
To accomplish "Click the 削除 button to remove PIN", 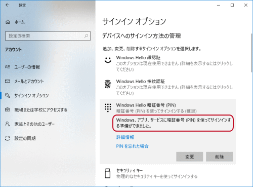I will [219, 157].
